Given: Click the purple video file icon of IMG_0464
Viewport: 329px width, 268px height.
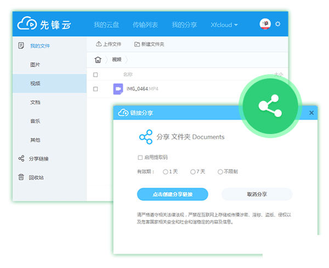Looking at the screenshot, I should [x=118, y=89].
